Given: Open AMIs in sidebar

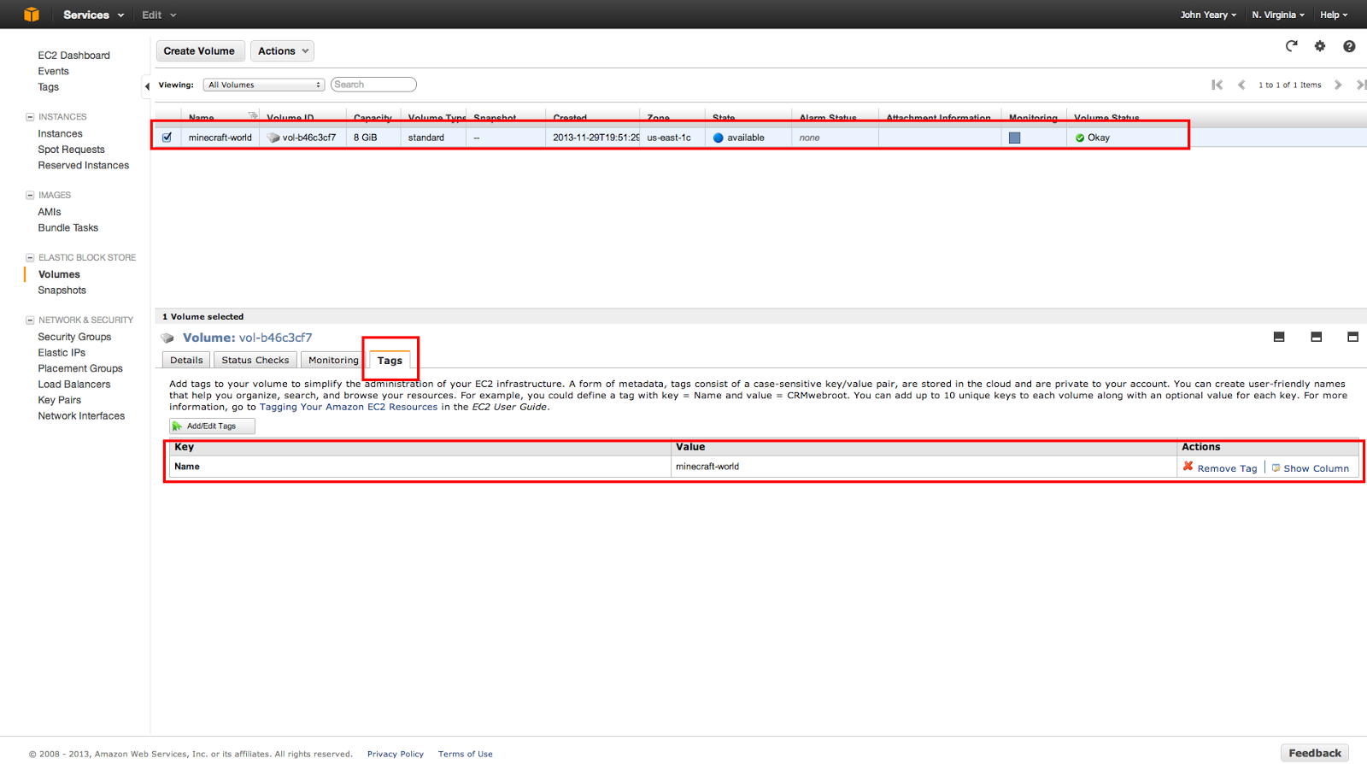Looking at the screenshot, I should [x=50, y=212].
